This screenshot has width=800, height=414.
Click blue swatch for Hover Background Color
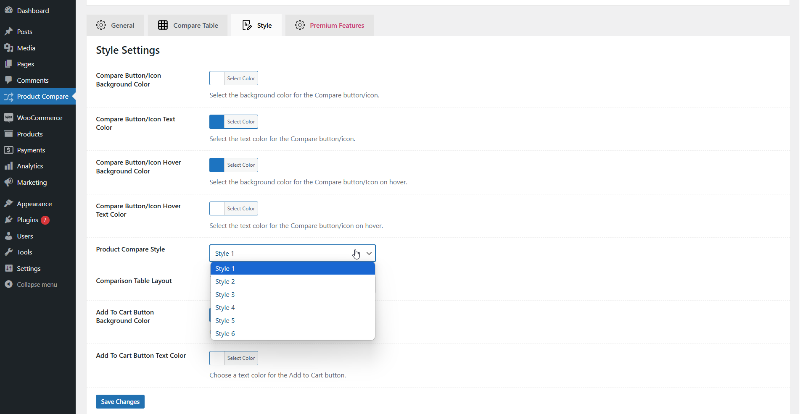click(217, 165)
